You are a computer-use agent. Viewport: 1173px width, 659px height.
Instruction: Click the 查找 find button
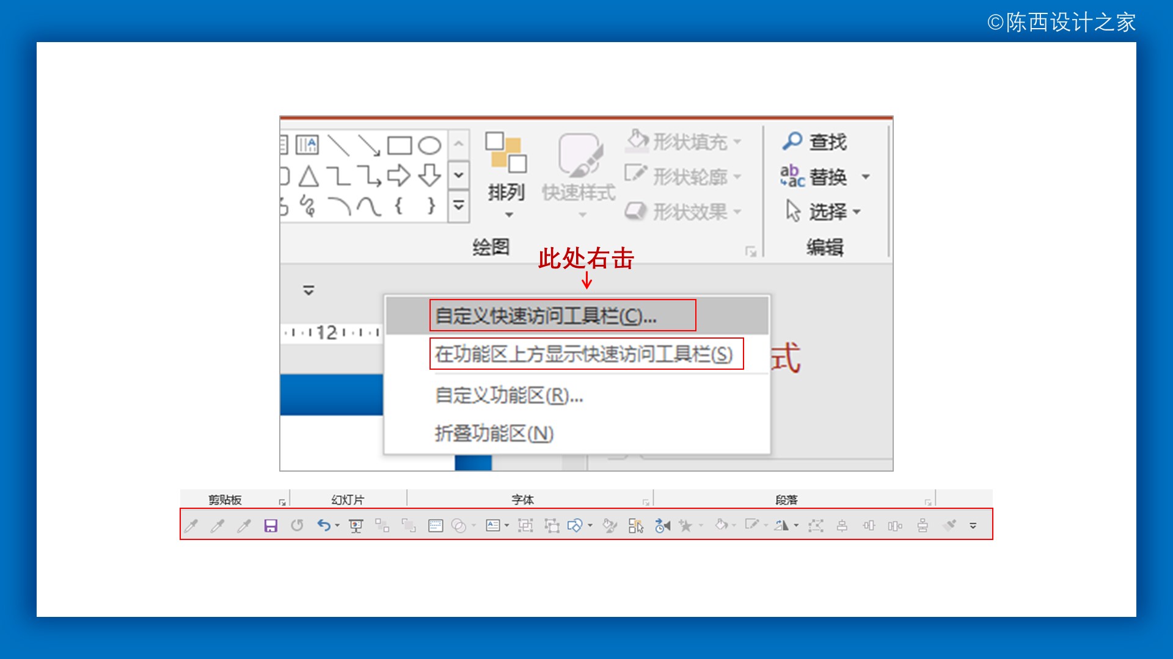coord(814,142)
